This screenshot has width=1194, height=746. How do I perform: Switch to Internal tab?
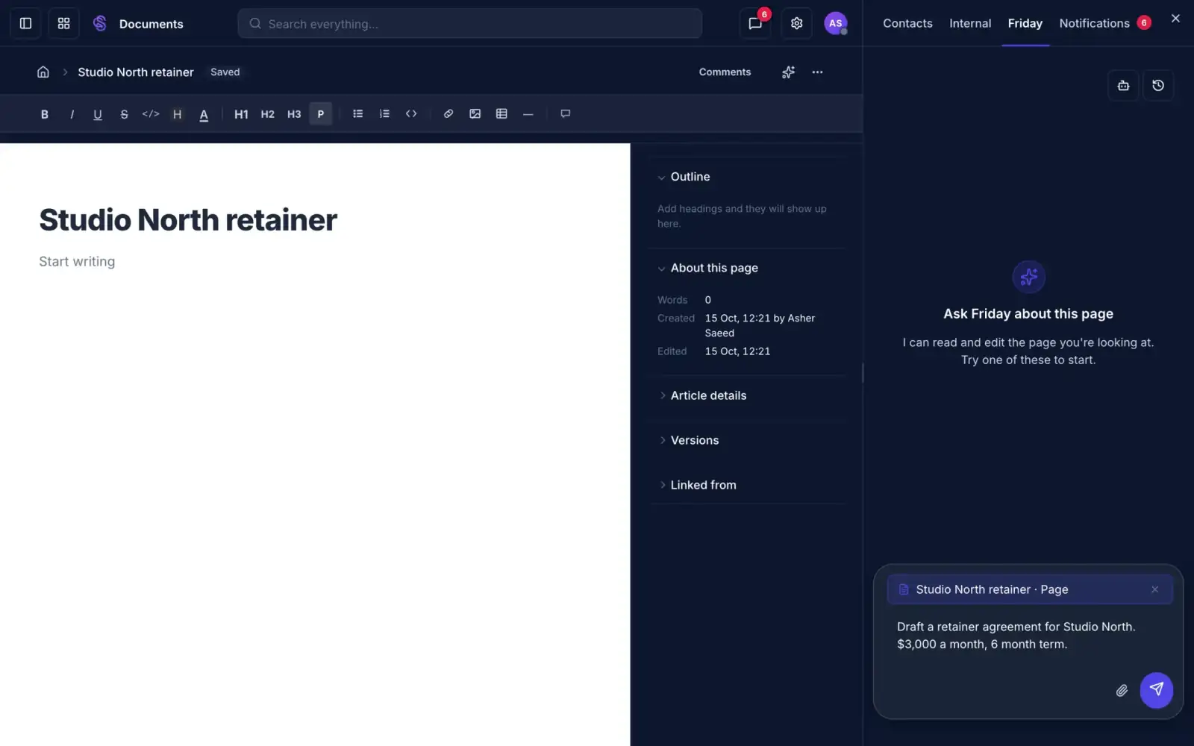970,23
